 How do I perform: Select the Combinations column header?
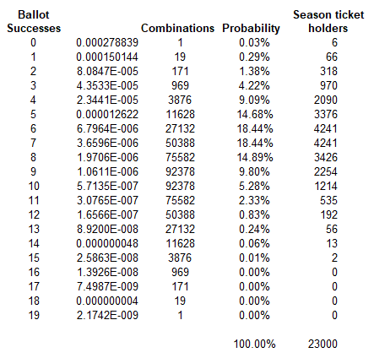[177, 28]
